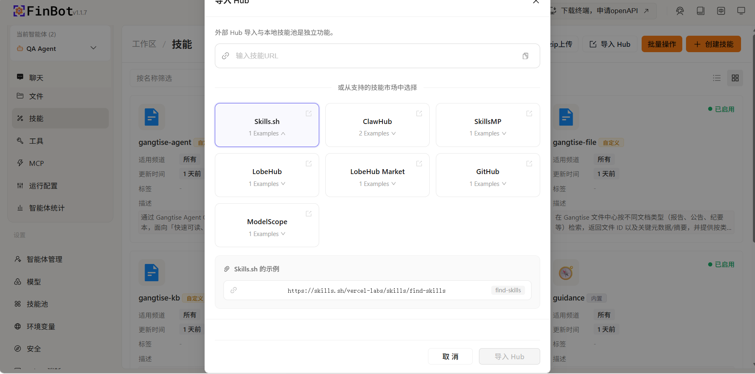Viewport: 755px width, 374px height.
Task: Click the 自定义 tag on gangtise-file
Action: (611, 143)
